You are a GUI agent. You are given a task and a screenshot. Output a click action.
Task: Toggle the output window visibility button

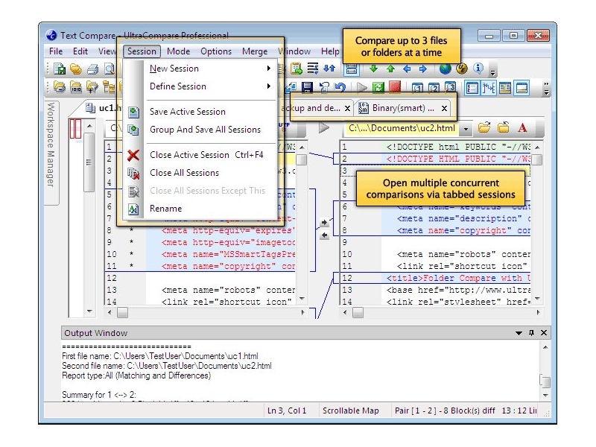point(522,88)
